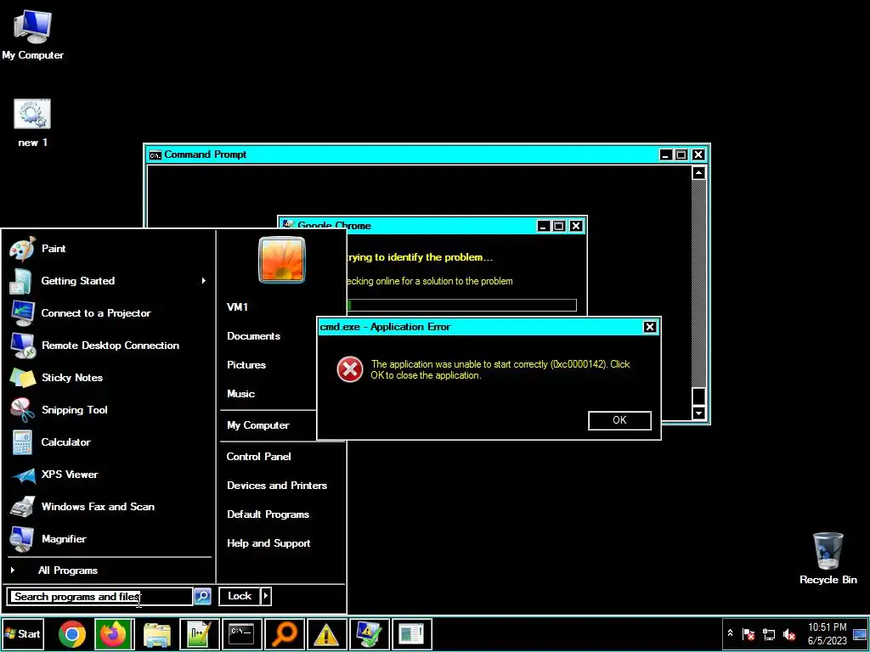Click the network tray icon

[768, 633]
